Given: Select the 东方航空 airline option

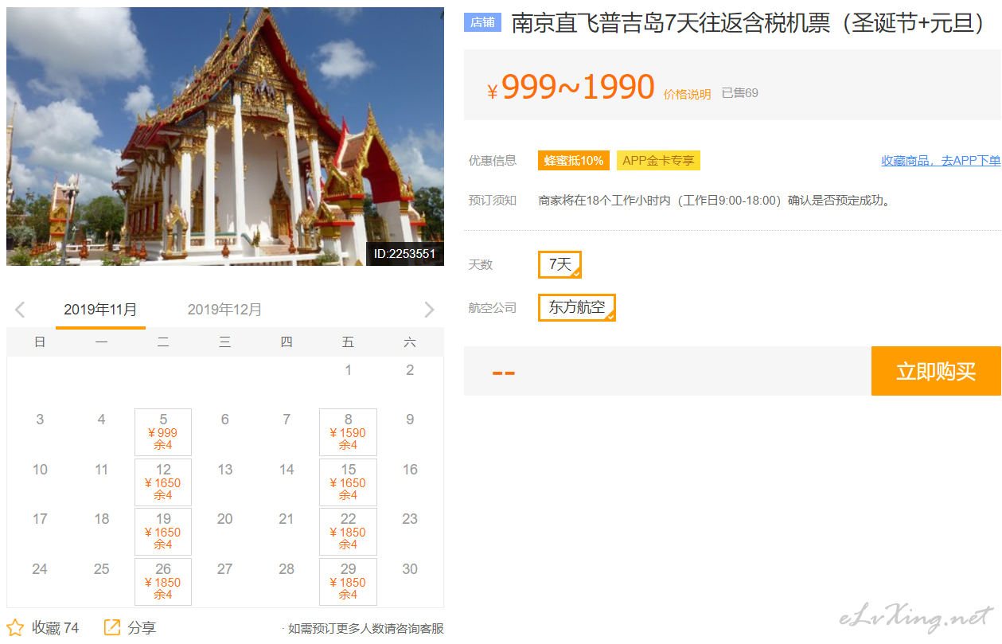Looking at the screenshot, I should (577, 307).
